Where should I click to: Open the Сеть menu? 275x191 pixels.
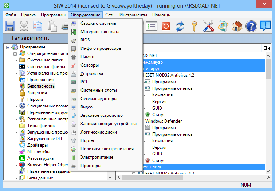pos(110,15)
